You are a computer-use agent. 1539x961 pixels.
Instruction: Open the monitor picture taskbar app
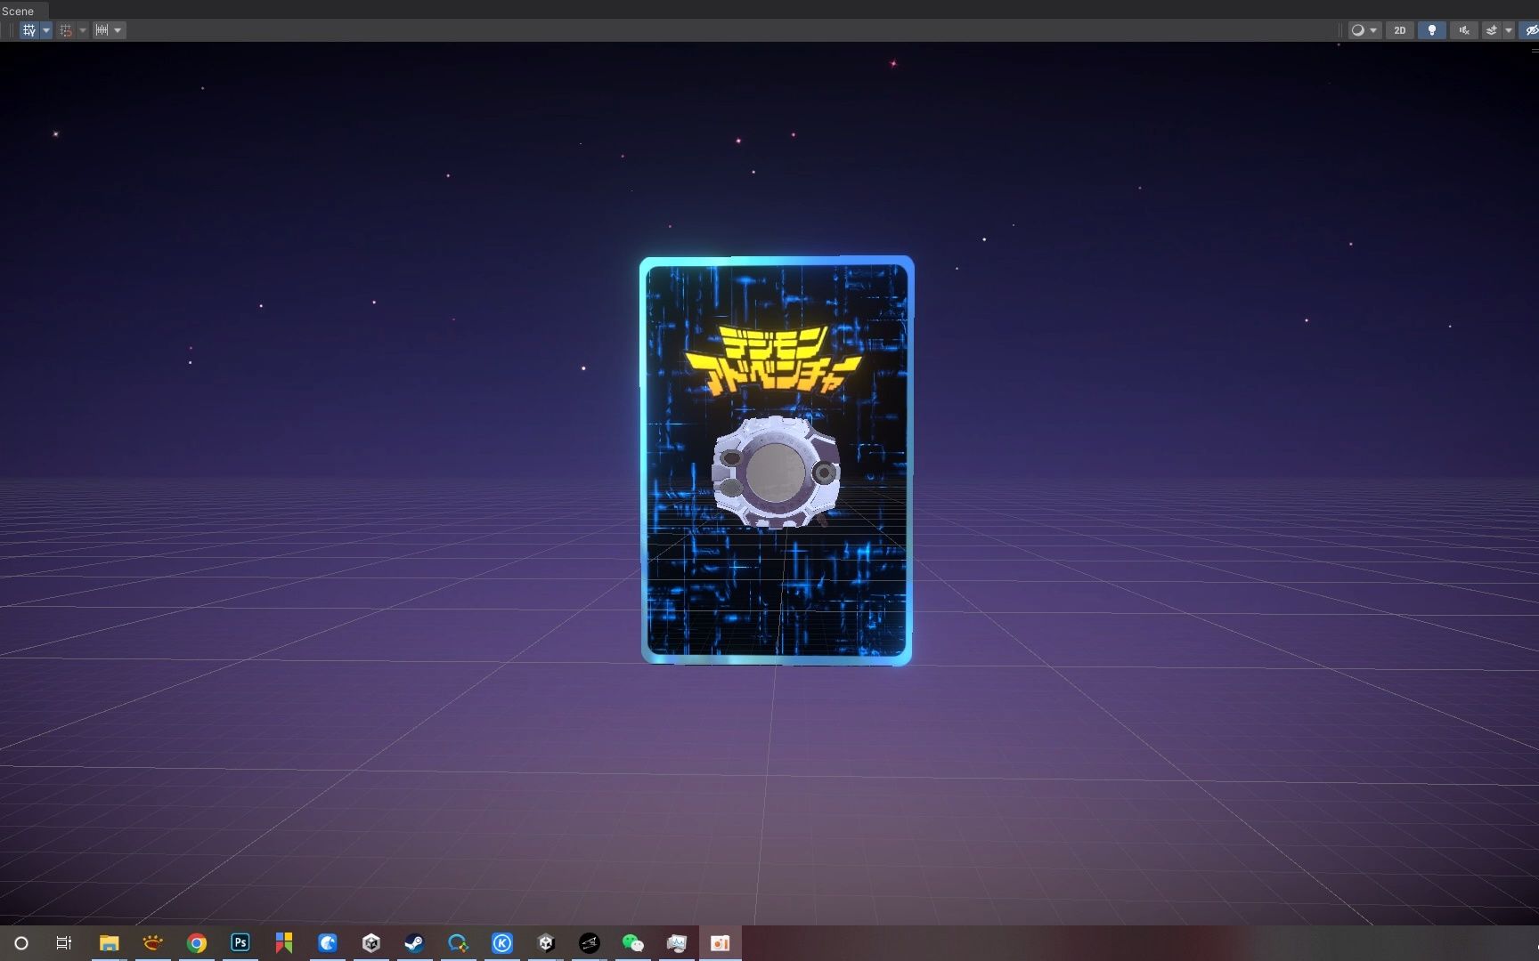point(677,943)
